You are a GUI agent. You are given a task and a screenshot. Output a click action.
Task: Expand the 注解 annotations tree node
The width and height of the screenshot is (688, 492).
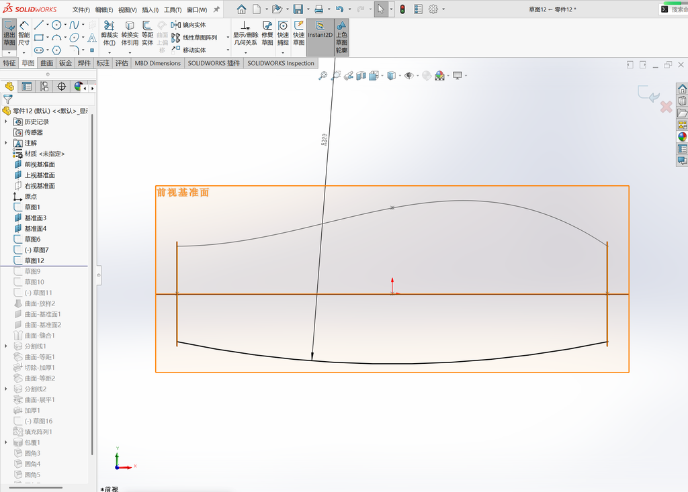point(5,143)
